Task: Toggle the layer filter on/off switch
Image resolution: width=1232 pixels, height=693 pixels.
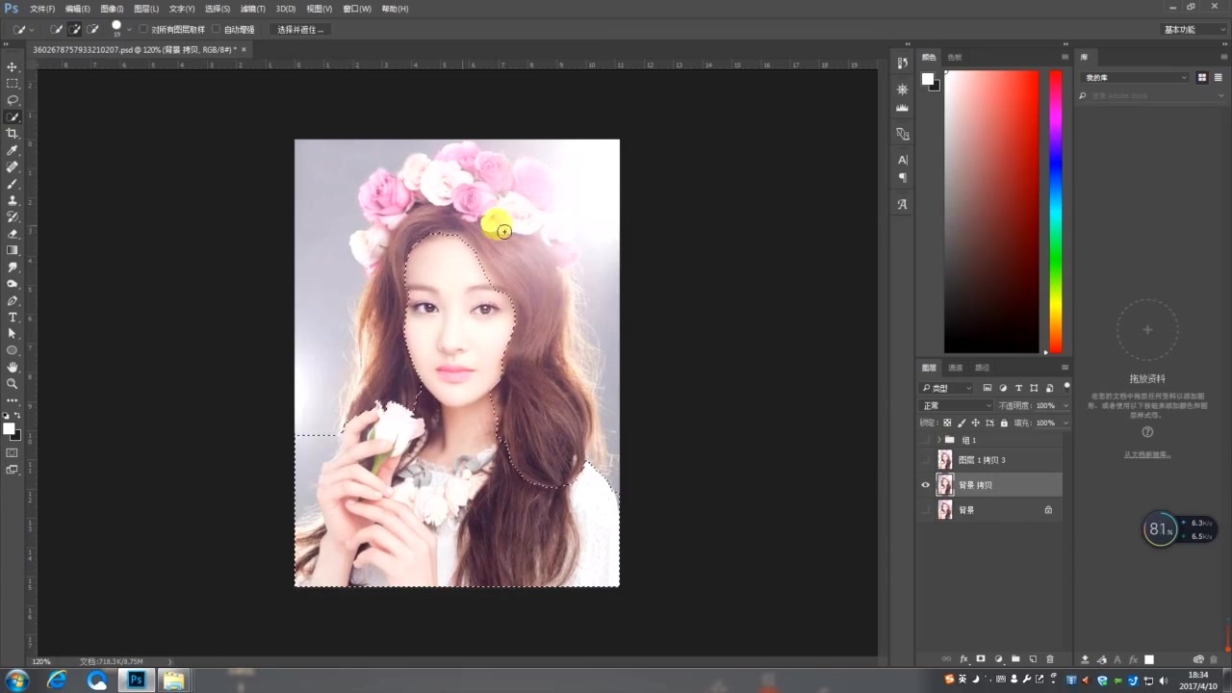Action: (1066, 386)
